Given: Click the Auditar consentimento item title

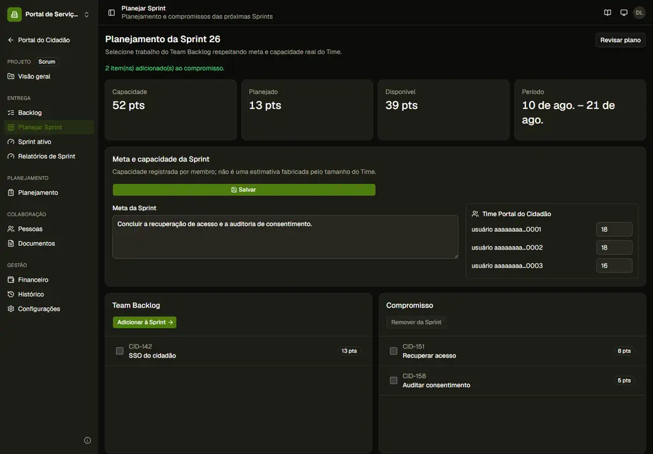Looking at the screenshot, I should pyautogui.click(x=436, y=385).
